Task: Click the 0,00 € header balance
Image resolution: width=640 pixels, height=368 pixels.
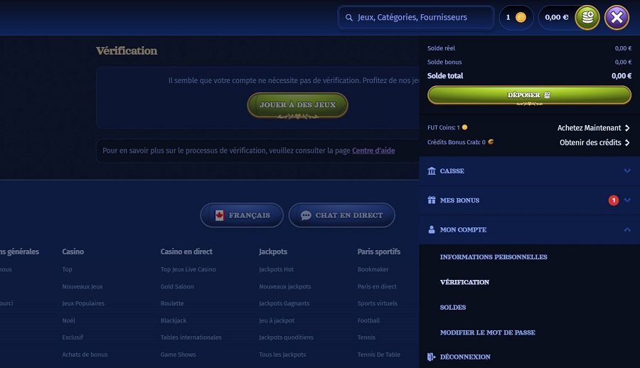Action: (557, 17)
